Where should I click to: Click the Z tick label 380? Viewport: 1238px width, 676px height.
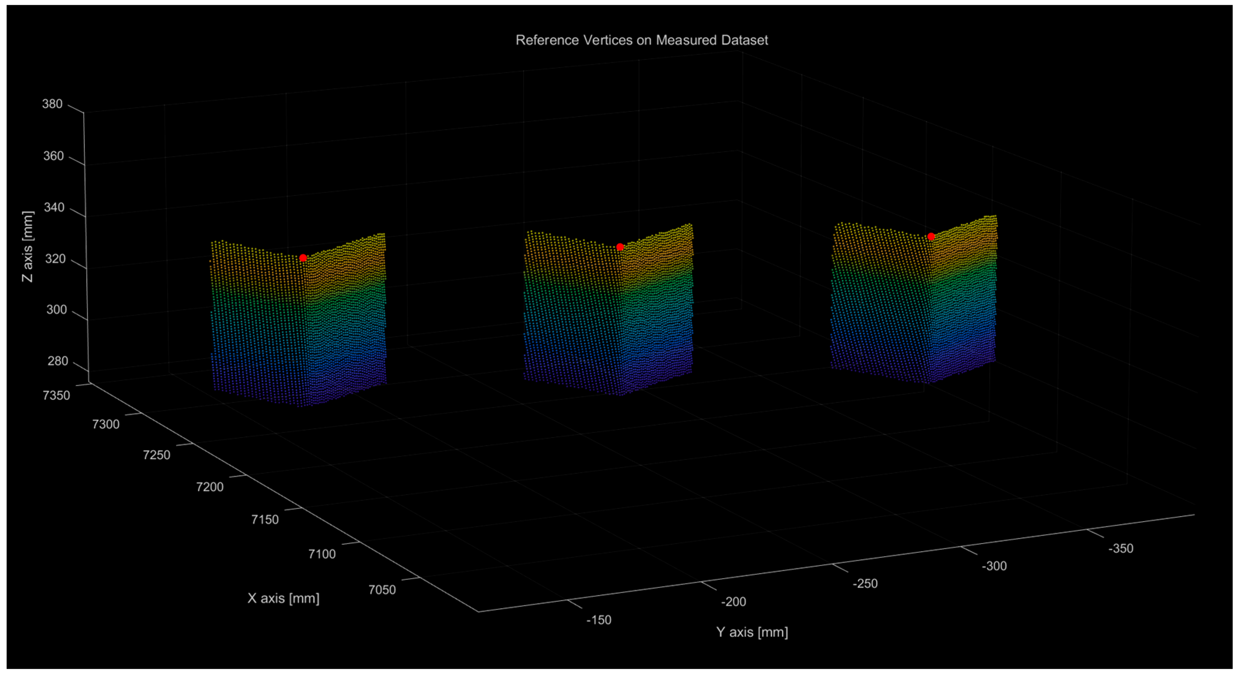point(52,104)
